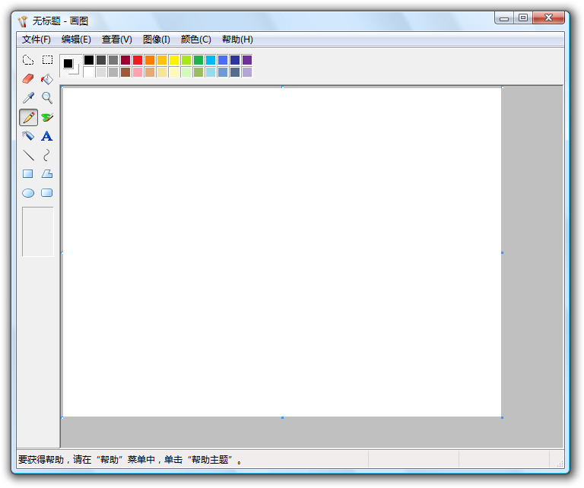
Task: Click inside the white drawing canvas
Action: (282, 252)
